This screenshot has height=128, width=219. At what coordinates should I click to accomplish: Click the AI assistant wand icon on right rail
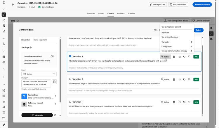(x=211, y=33)
